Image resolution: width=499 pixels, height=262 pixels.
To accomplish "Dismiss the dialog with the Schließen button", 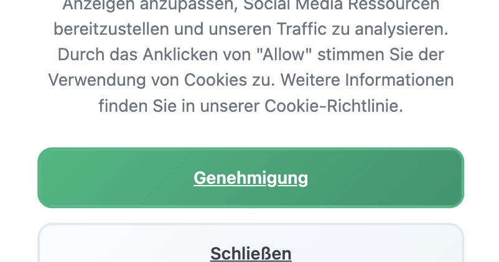I will tap(251, 243).
